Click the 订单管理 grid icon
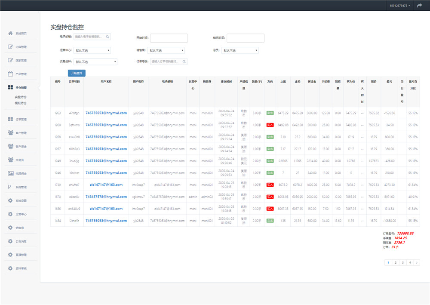Screen dimensions: 430x305 [10, 119]
